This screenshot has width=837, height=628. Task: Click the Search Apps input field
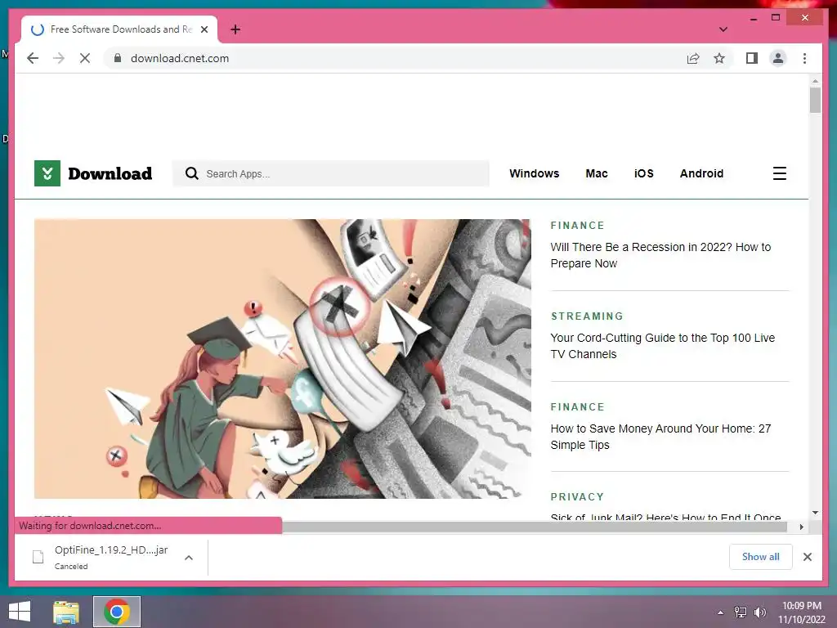pos(331,173)
